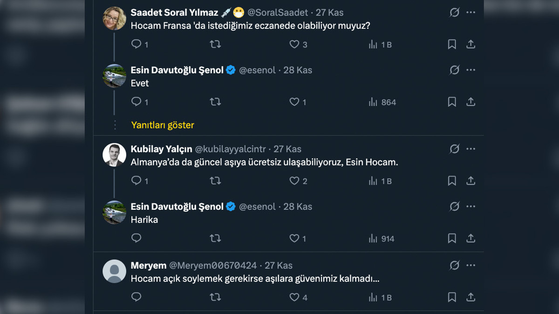Viewport: 559px width, 314px height.
Task: Open more options on Esin's 'Evet' reply
Action: click(471, 70)
